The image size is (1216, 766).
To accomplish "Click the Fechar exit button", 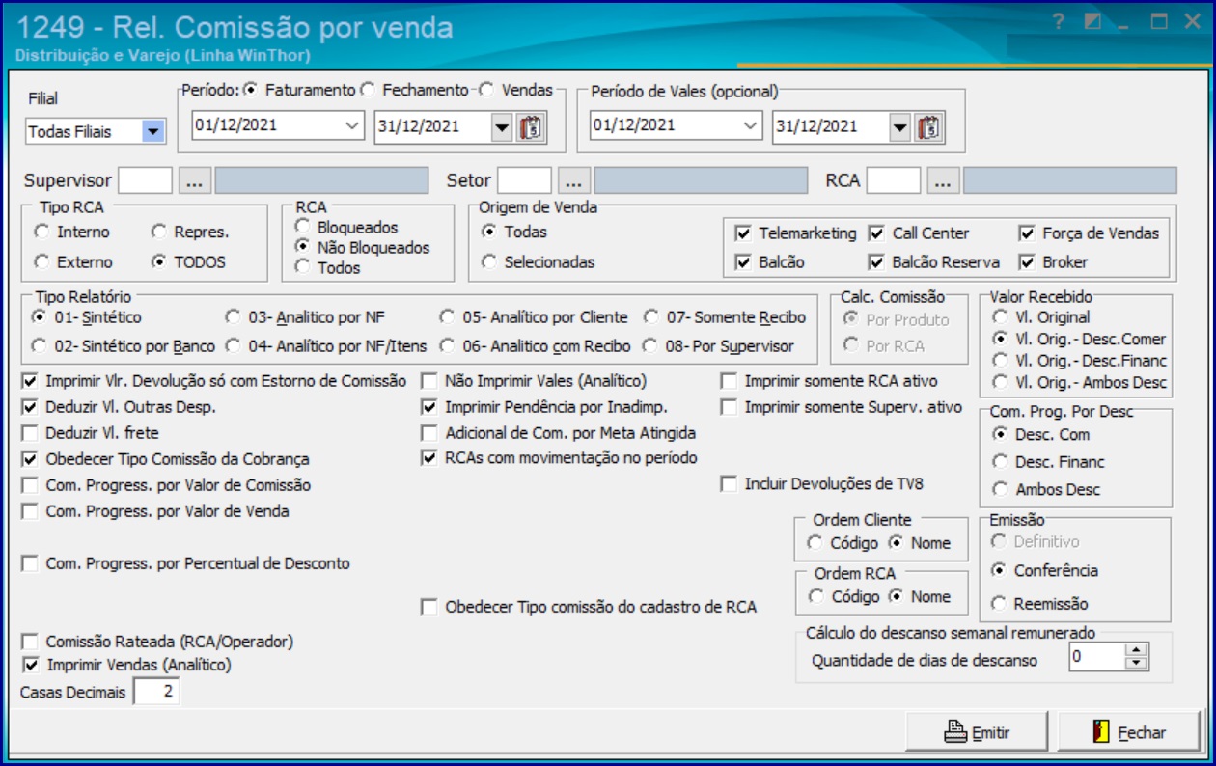I will point(1129,733).
